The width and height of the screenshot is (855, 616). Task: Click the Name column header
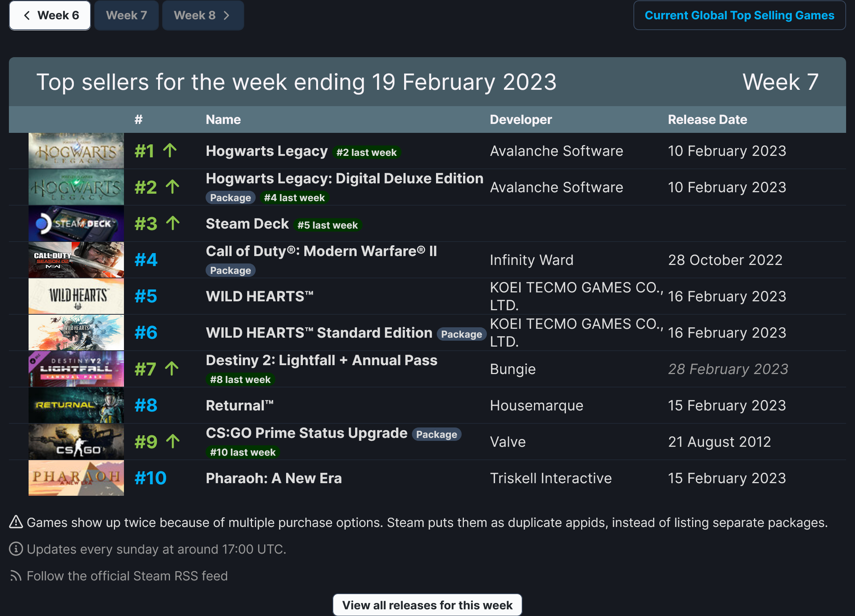click(223, 119)
